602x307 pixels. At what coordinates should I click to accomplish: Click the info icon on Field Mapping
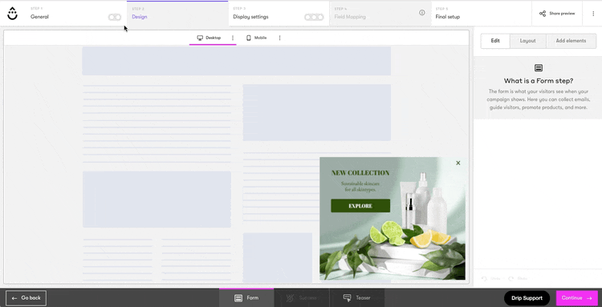(x=422, y=13)
